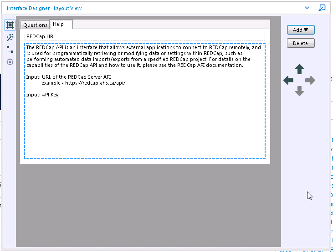Expand the Interface Designer dropdown chevron
The image size is (333, 252).
(x=307, y=8)
